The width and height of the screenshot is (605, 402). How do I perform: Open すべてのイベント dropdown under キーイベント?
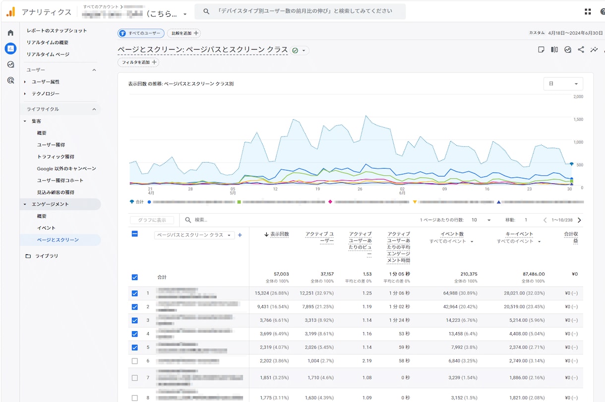click(x=519, y=241)
